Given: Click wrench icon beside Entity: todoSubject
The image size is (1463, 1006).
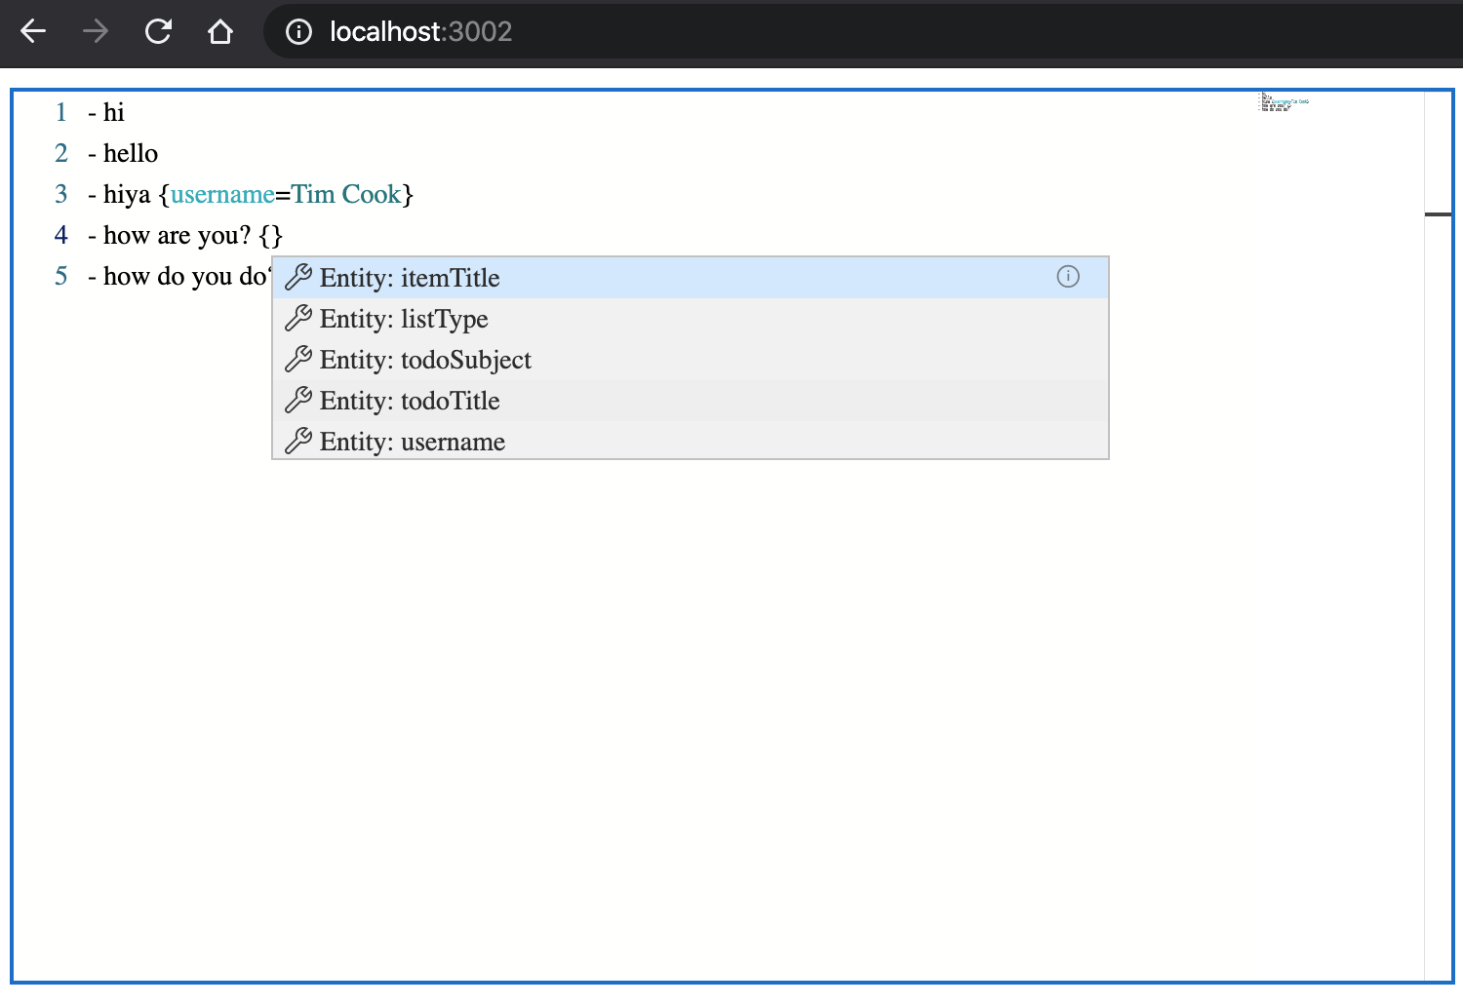Looking at the screenshot, I should (x=298, y=360).
